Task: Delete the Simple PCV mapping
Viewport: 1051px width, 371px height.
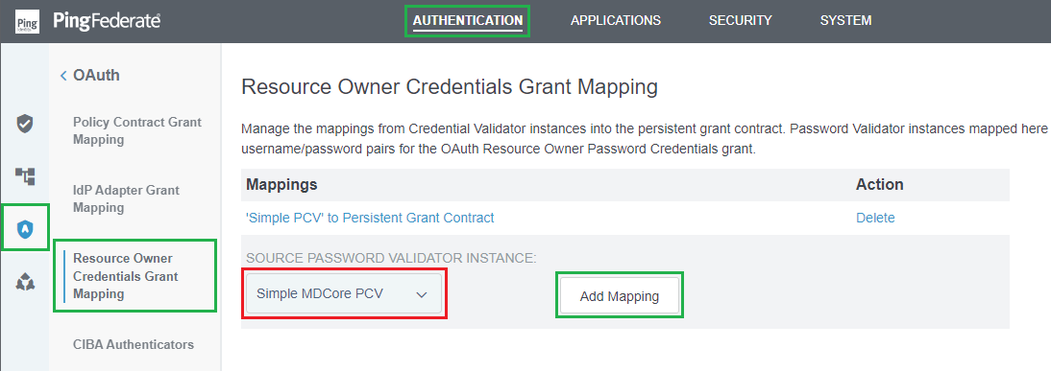Action: (875, 218)
